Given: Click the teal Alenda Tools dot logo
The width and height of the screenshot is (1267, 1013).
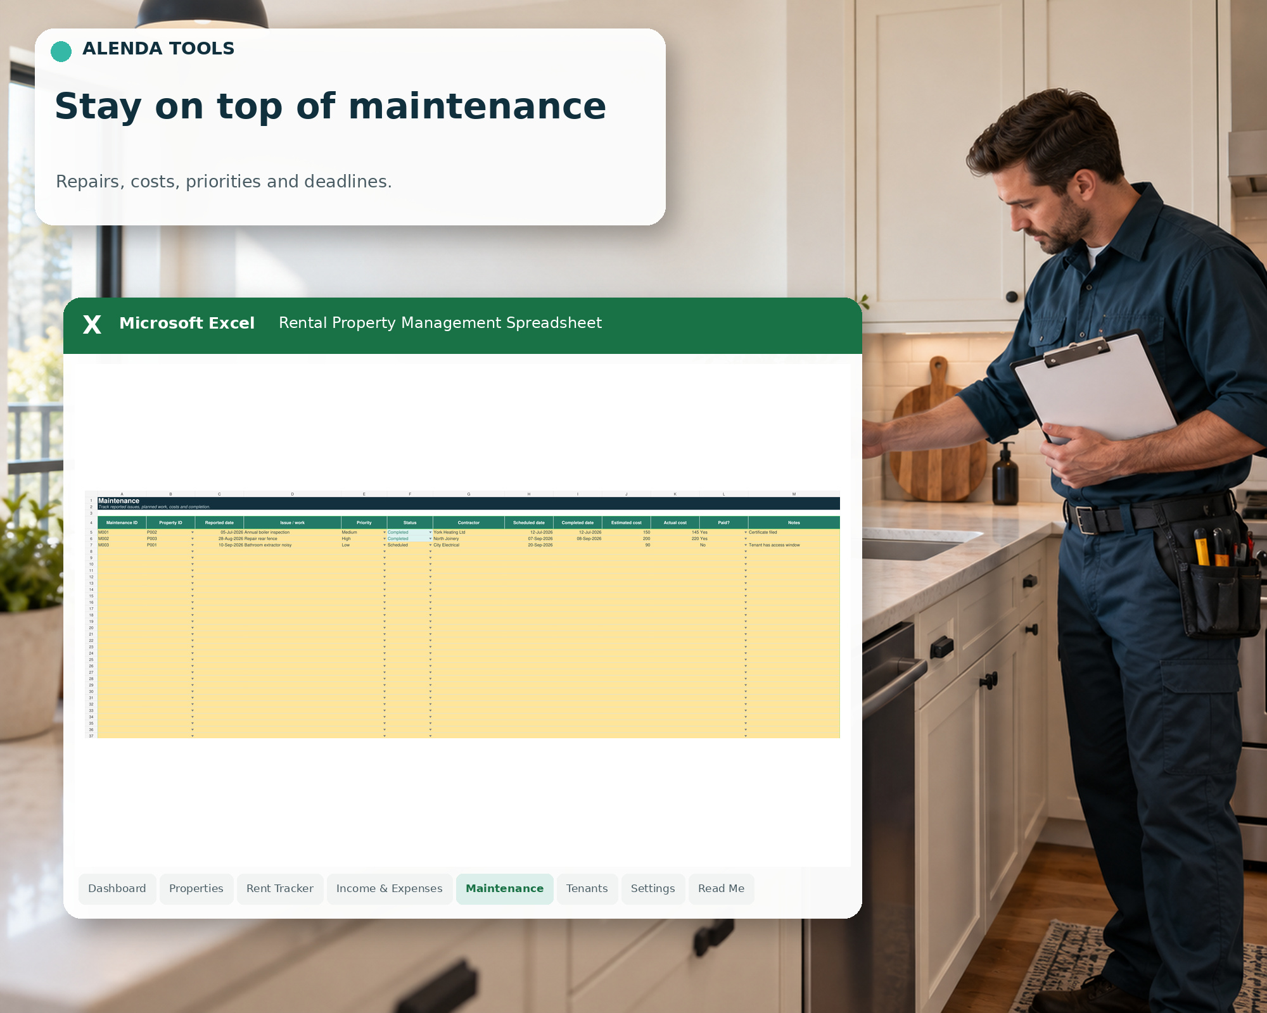Looking at the screenshot, I should coord(61,51).
